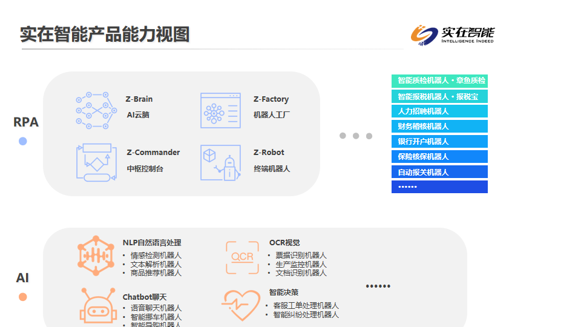Screen dimensions: 581x327
Task: Click the orange dot under AI
Action: tap(23, 297)
